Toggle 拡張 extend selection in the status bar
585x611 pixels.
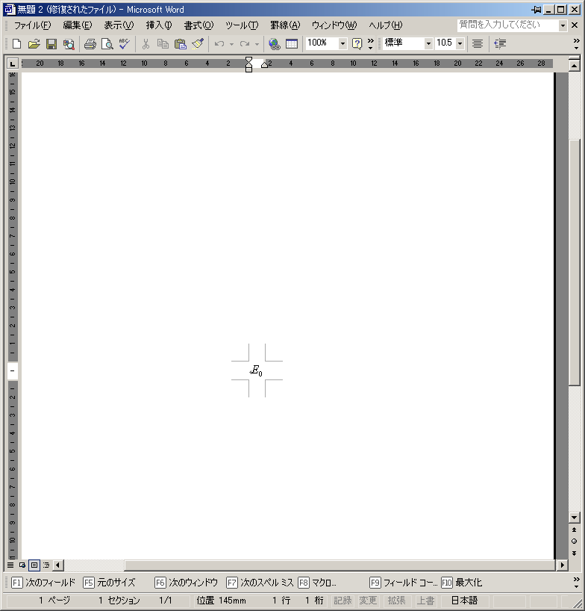click(x=397, y=601)
